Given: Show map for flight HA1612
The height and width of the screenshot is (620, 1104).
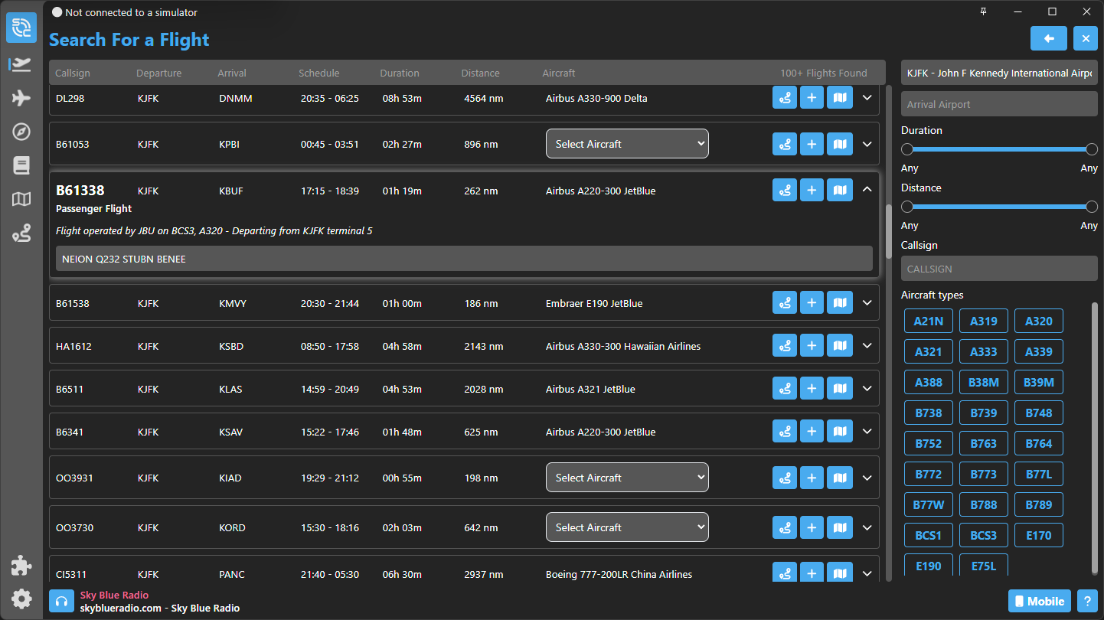Looking at the screenshot, I should click(840, 346).
